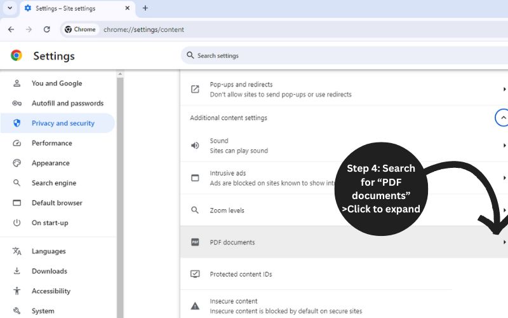Click the Appearance palette icon
The height and width of the screenshot is (318, 508).
(17, 163)
